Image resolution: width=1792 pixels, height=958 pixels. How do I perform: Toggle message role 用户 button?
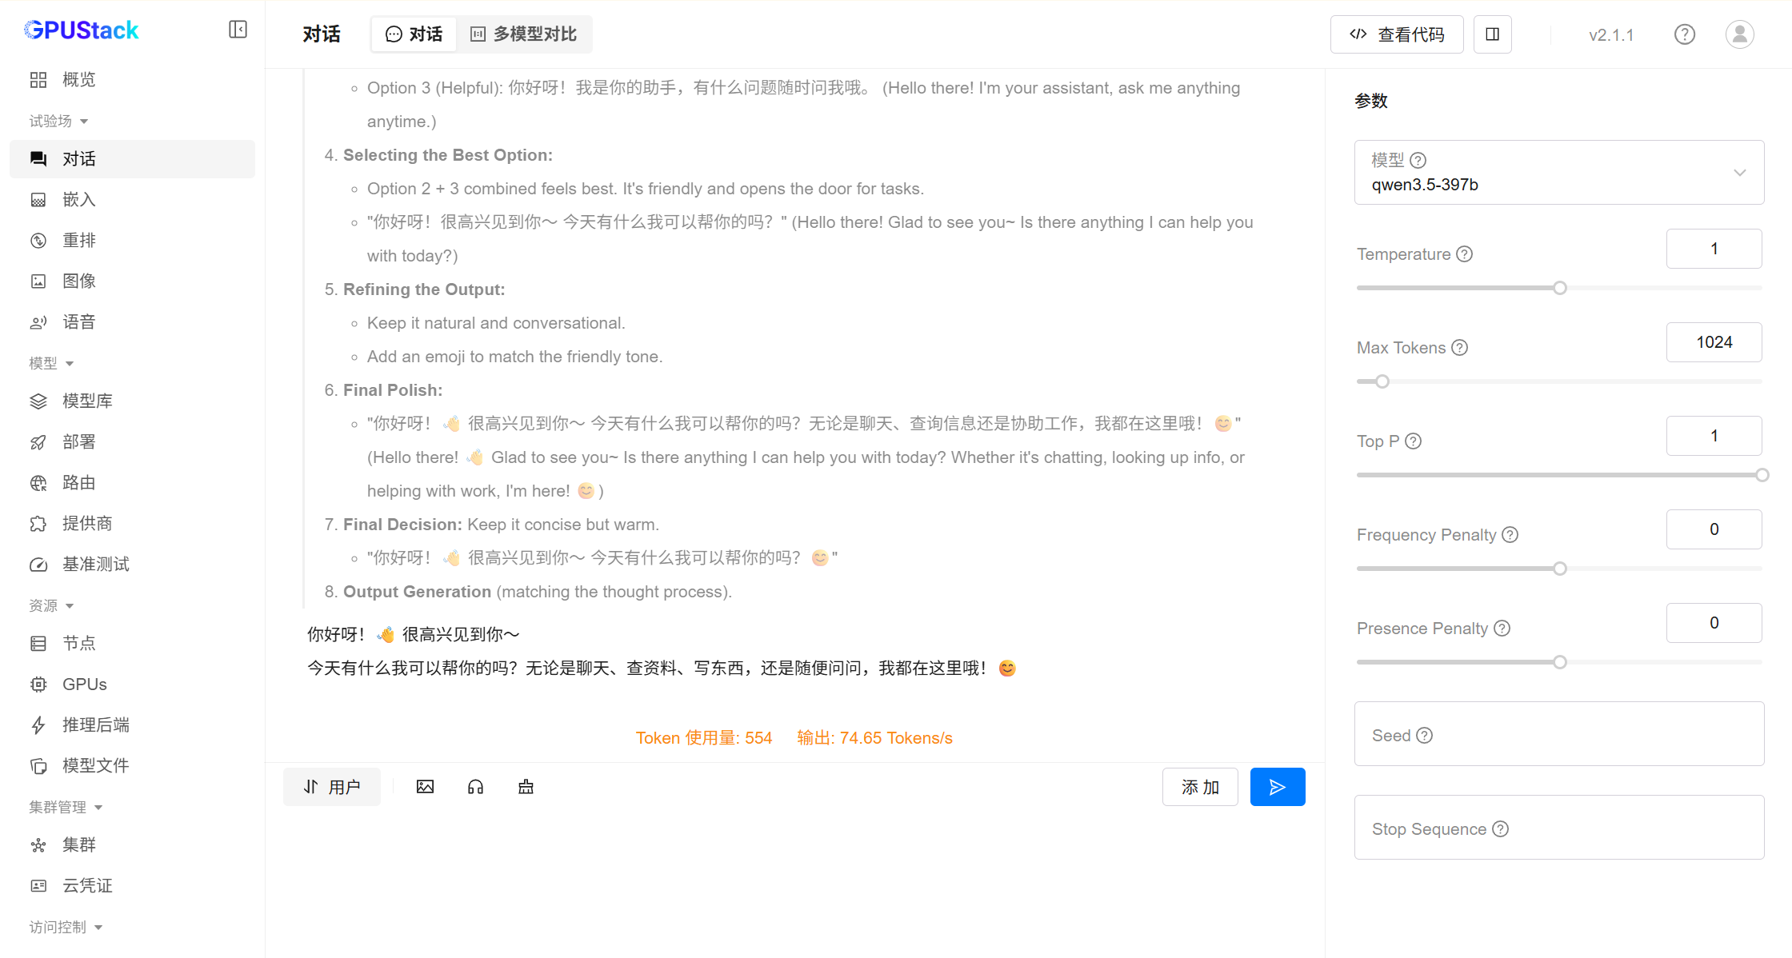(x=332, y=787)
